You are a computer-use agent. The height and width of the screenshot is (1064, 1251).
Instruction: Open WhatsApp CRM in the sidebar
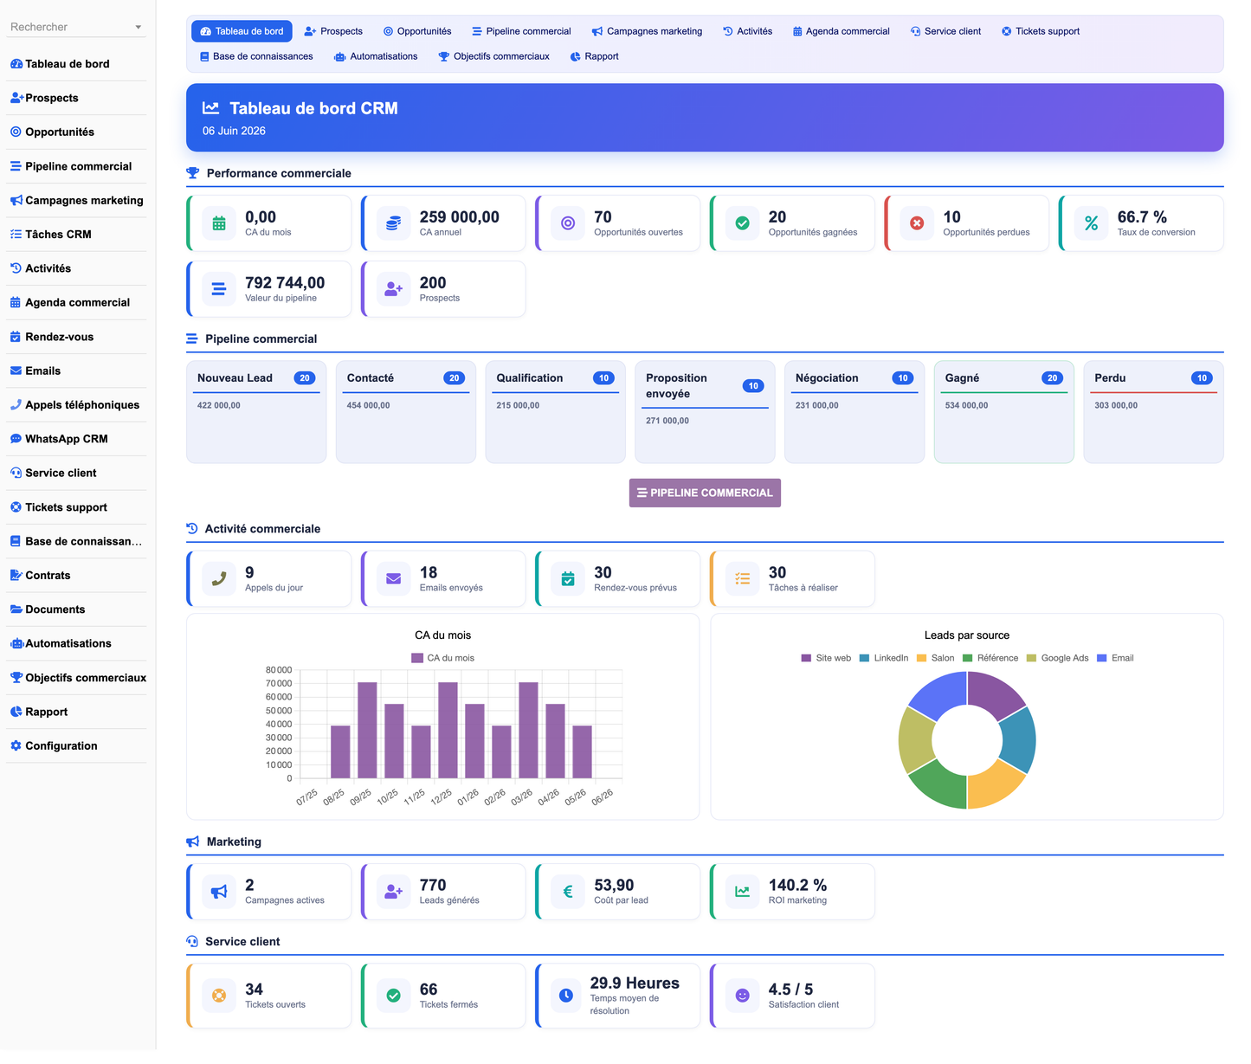pos(76,439)
